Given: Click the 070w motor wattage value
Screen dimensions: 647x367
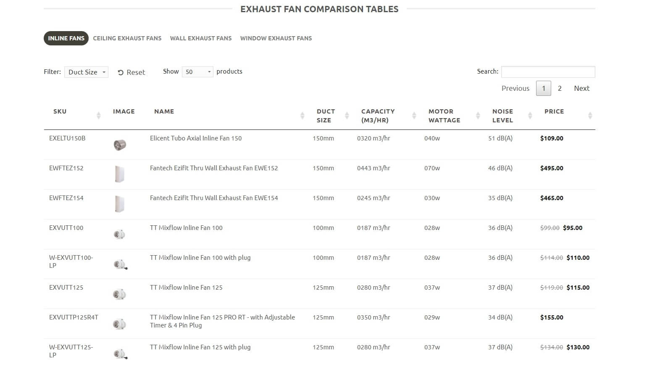Looking at the screenshot, I should tap(432, 168).
